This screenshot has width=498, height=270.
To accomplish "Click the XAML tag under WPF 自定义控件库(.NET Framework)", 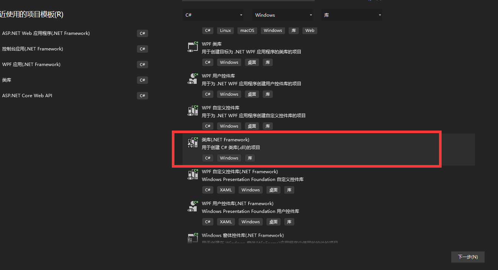I will pos(226,190).
